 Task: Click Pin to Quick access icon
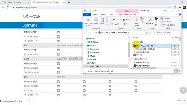tap(88, 20)
